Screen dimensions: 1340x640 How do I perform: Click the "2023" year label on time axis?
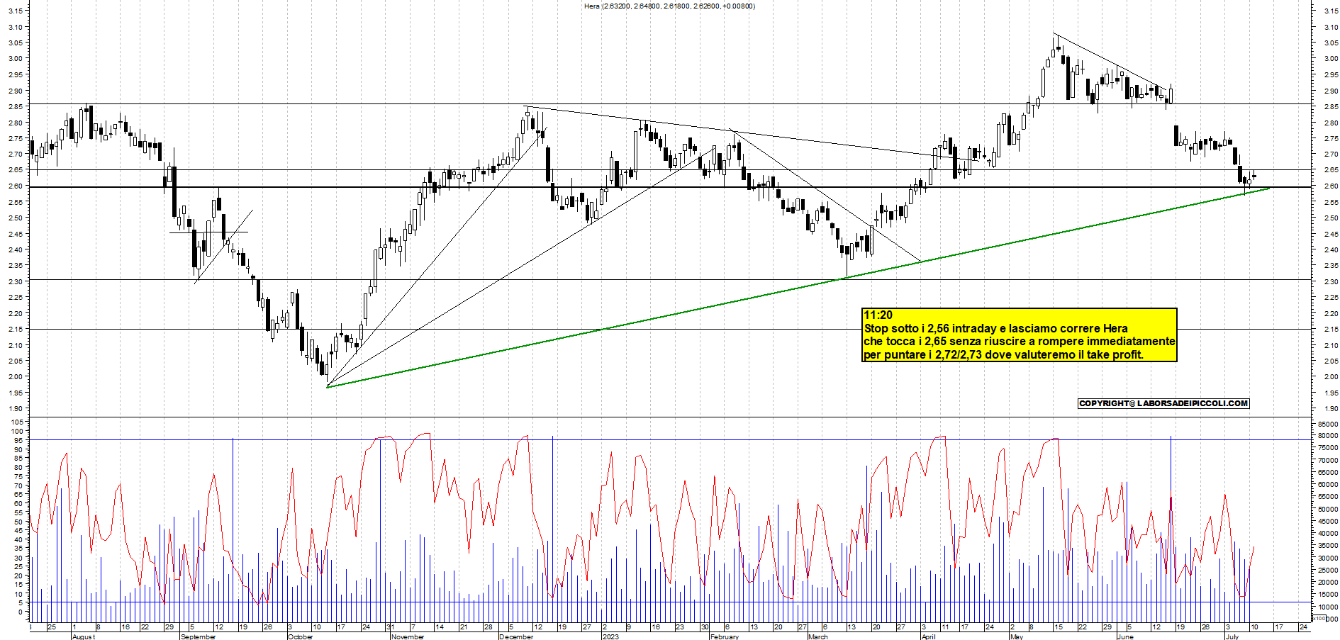[x=610, y=636]
